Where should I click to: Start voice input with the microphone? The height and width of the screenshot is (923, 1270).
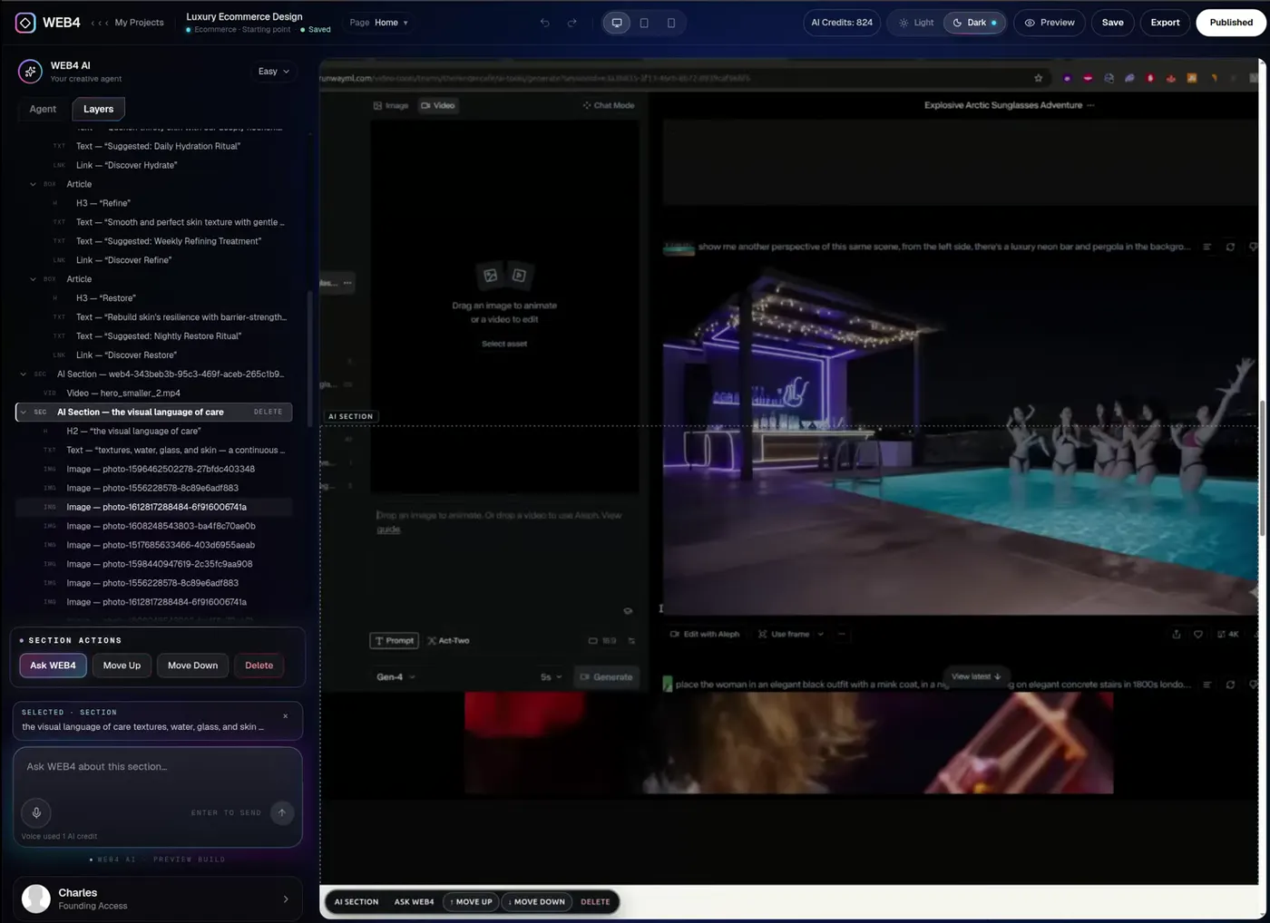click(x=36, y=812)
